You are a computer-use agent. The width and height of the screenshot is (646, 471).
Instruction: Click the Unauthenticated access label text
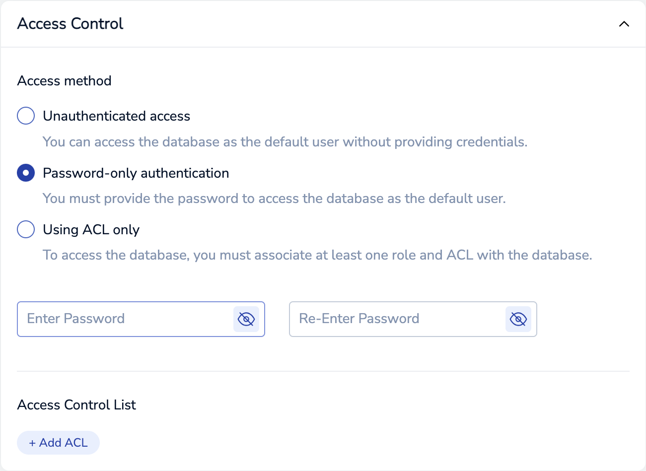point(116,116)
